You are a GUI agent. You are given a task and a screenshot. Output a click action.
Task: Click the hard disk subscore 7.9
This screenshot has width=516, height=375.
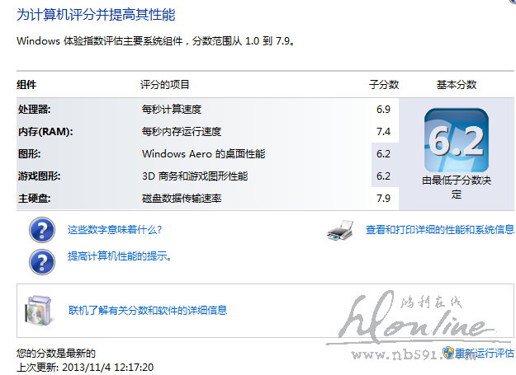pos(383,199)
